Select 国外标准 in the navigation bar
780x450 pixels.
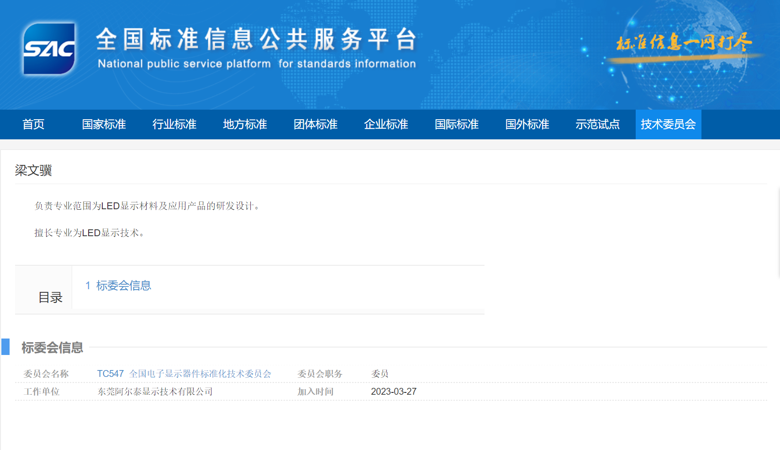point(527,124)
